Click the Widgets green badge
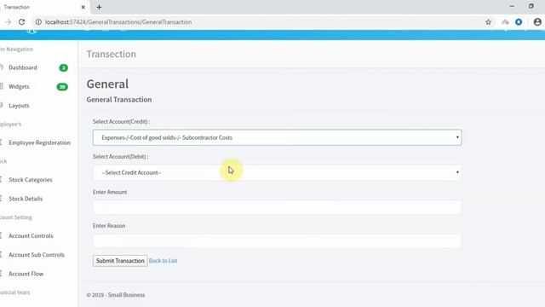This screenshot has height=307, width=545. click(62, 87)
